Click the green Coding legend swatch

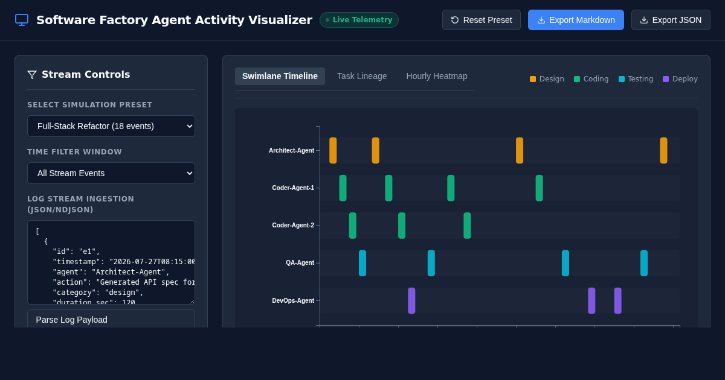click(x=577, y=79)
